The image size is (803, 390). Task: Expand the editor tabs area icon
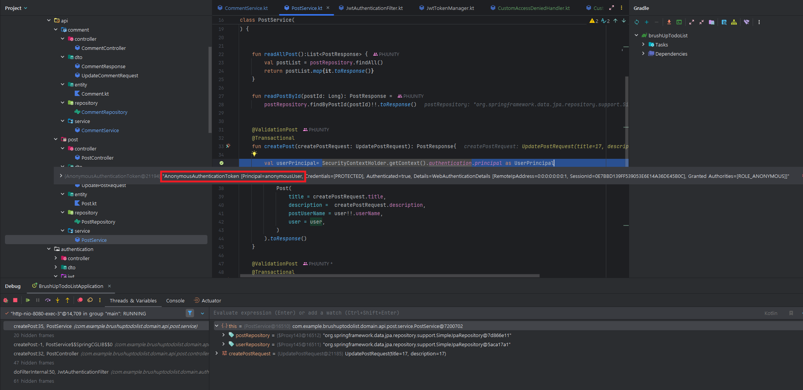[612, 8]
